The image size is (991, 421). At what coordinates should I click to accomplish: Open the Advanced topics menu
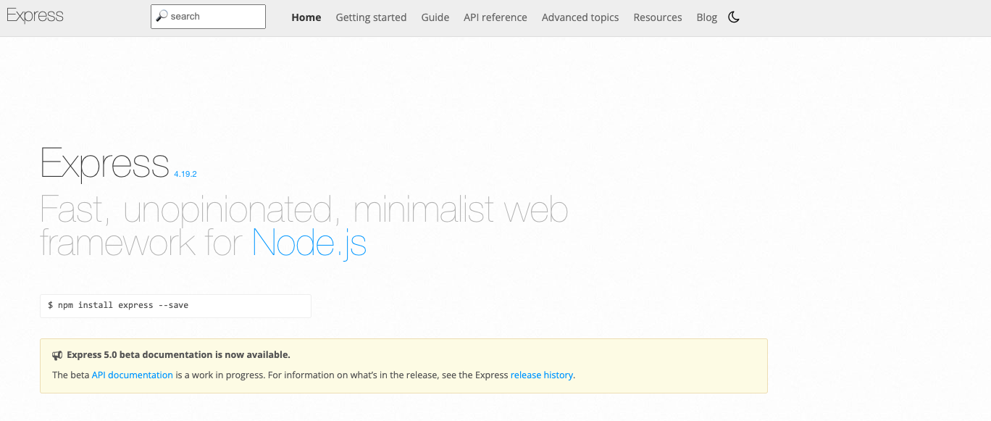tap(580, 17)
